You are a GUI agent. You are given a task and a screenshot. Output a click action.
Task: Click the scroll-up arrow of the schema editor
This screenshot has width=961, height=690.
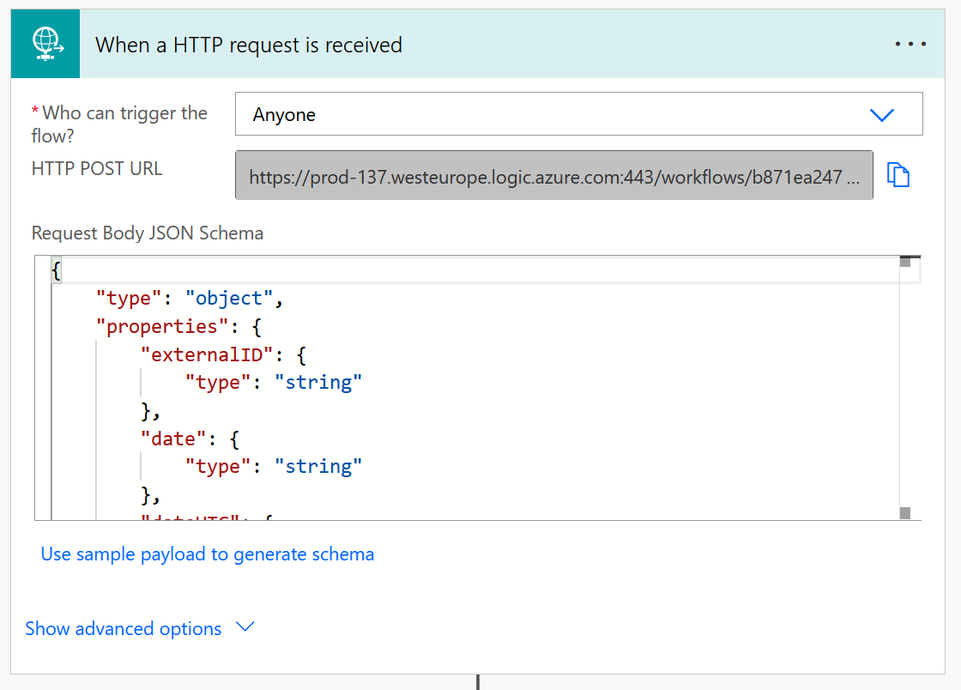(x=905, y=262)
